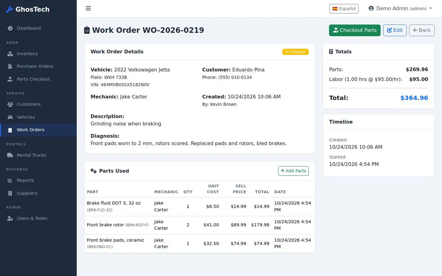Click the parts subtotal $269.96
Viewport: 442px width, 276px height.
click(x=417, y=69)
